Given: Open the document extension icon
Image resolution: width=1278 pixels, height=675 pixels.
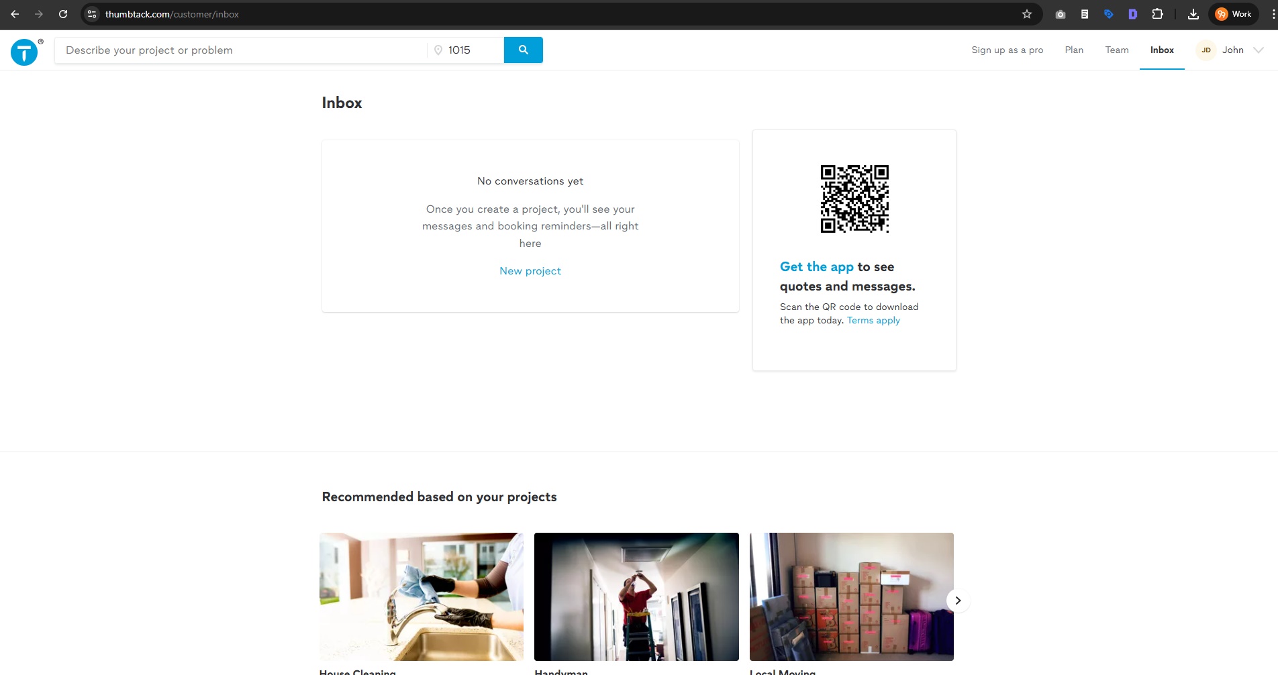Looking at the screenshot, I should tap(1085, 14).
